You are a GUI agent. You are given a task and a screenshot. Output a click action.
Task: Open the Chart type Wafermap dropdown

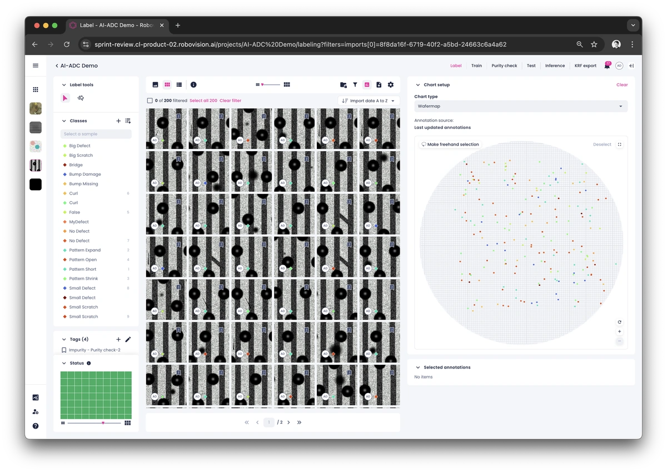point(521,106)
